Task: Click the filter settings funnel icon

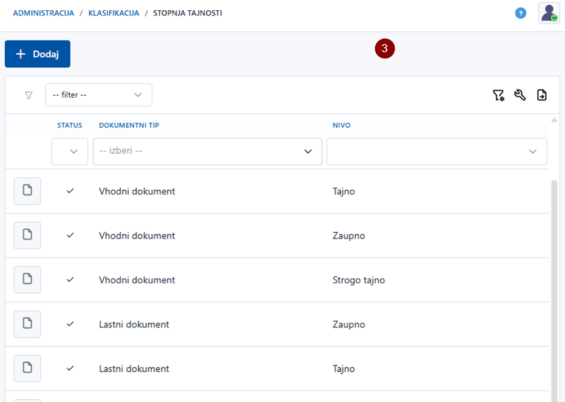Action: pyautogui.click(x=499, y=96)
